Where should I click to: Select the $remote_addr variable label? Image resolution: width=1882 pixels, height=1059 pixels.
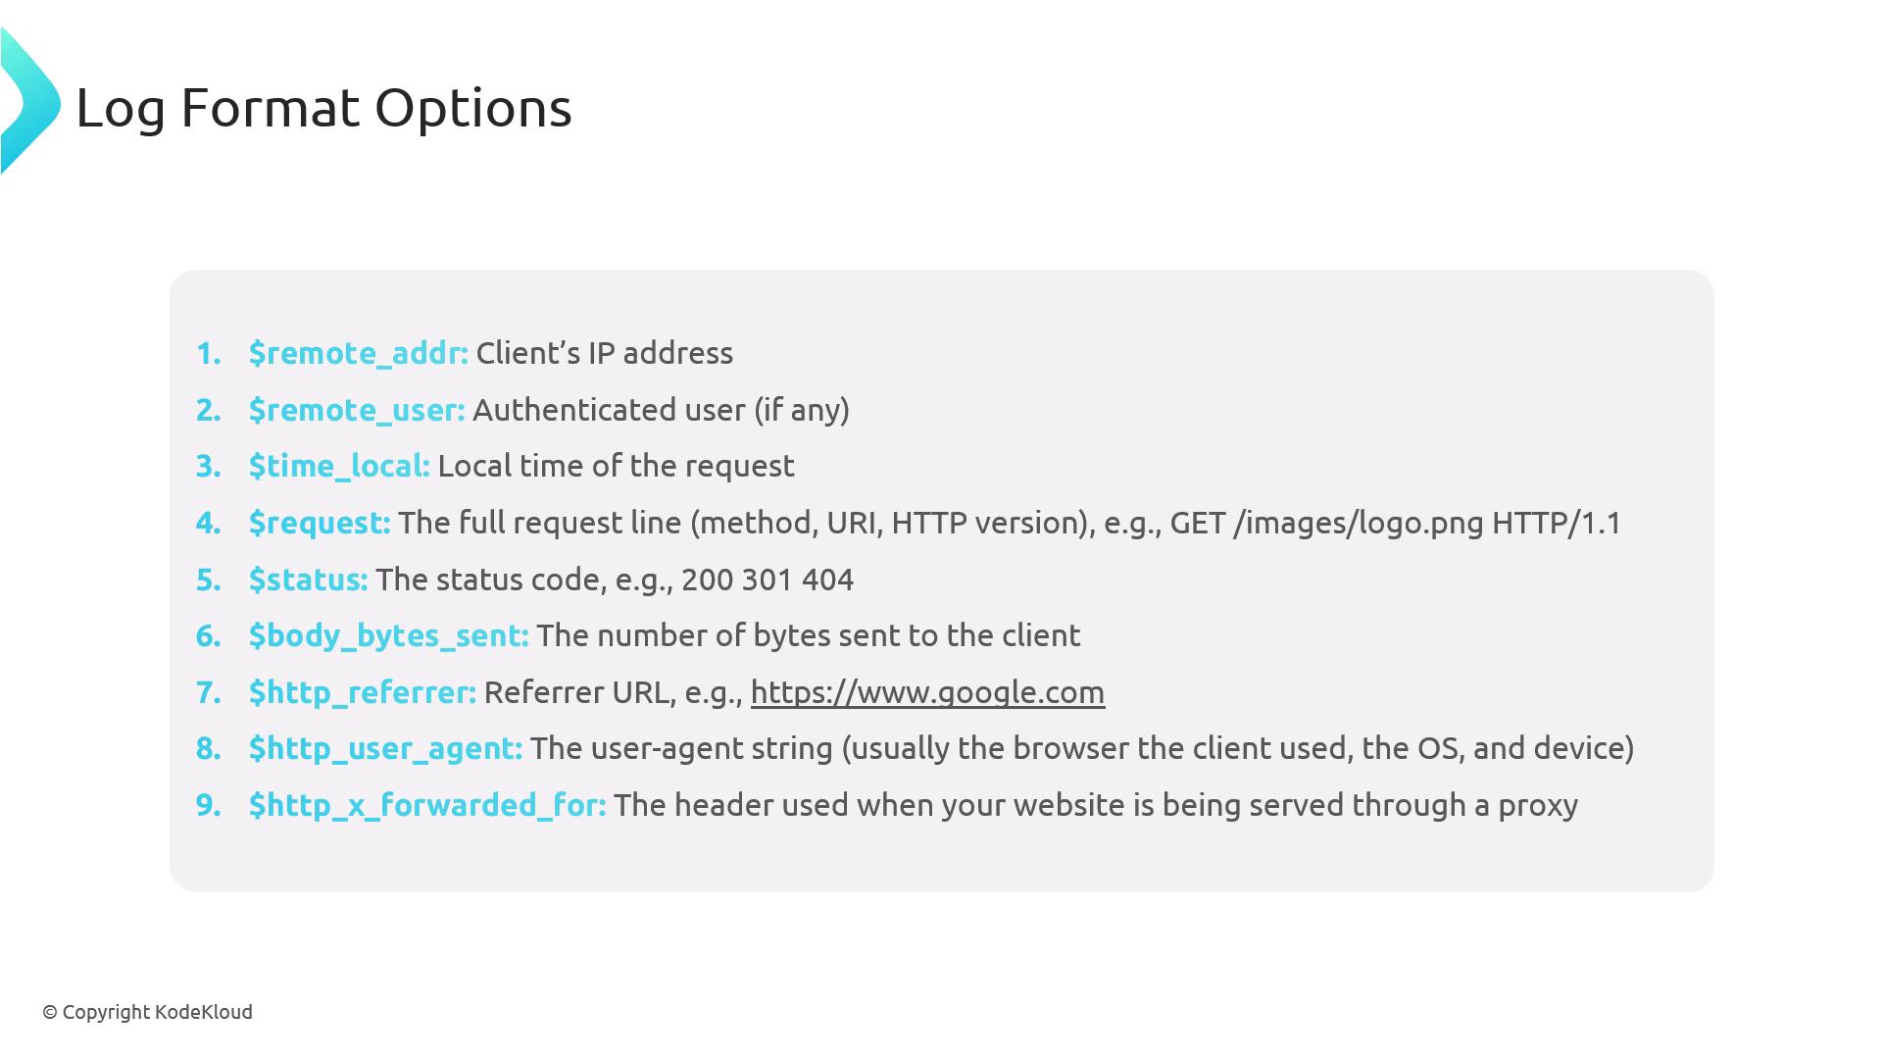[x=358, y=353]
